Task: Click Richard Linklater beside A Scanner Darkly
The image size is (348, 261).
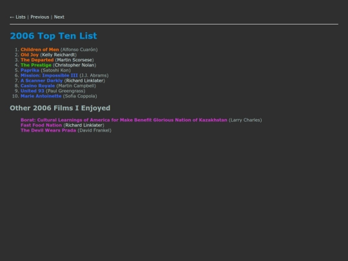Action: point(84,81)
